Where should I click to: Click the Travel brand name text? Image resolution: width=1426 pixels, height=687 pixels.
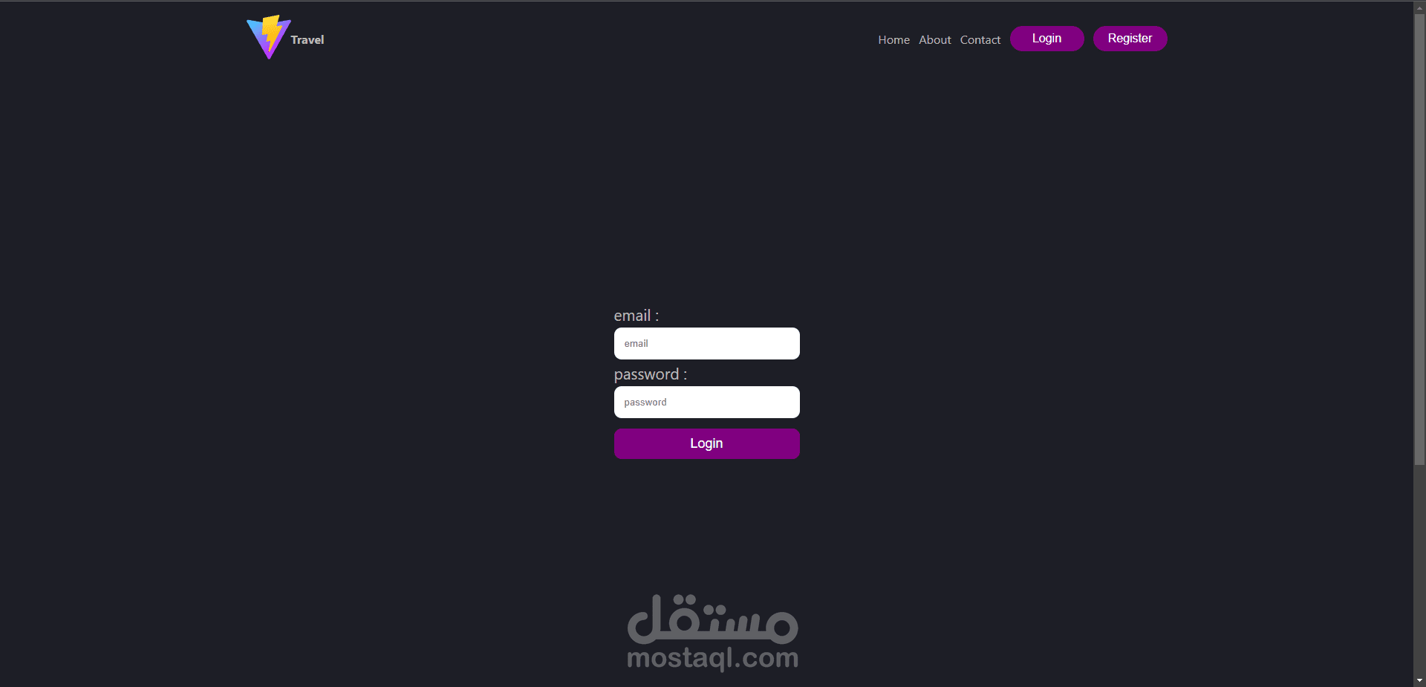coord(307,40)
